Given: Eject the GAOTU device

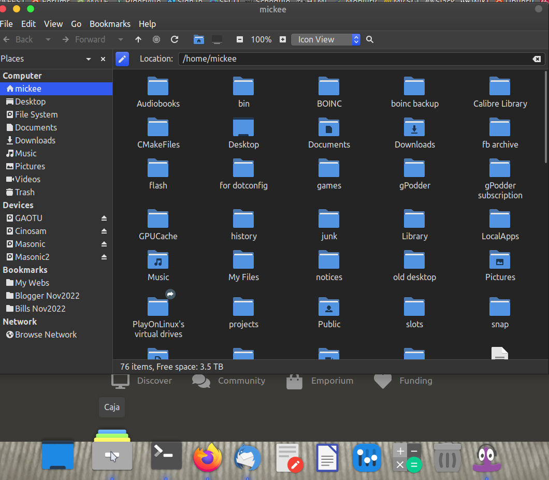Looking at the screenshot, I should pos(104,218).
